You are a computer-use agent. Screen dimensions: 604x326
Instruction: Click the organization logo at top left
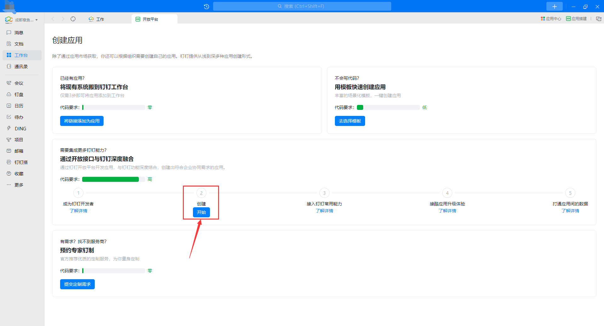point(9,20)
